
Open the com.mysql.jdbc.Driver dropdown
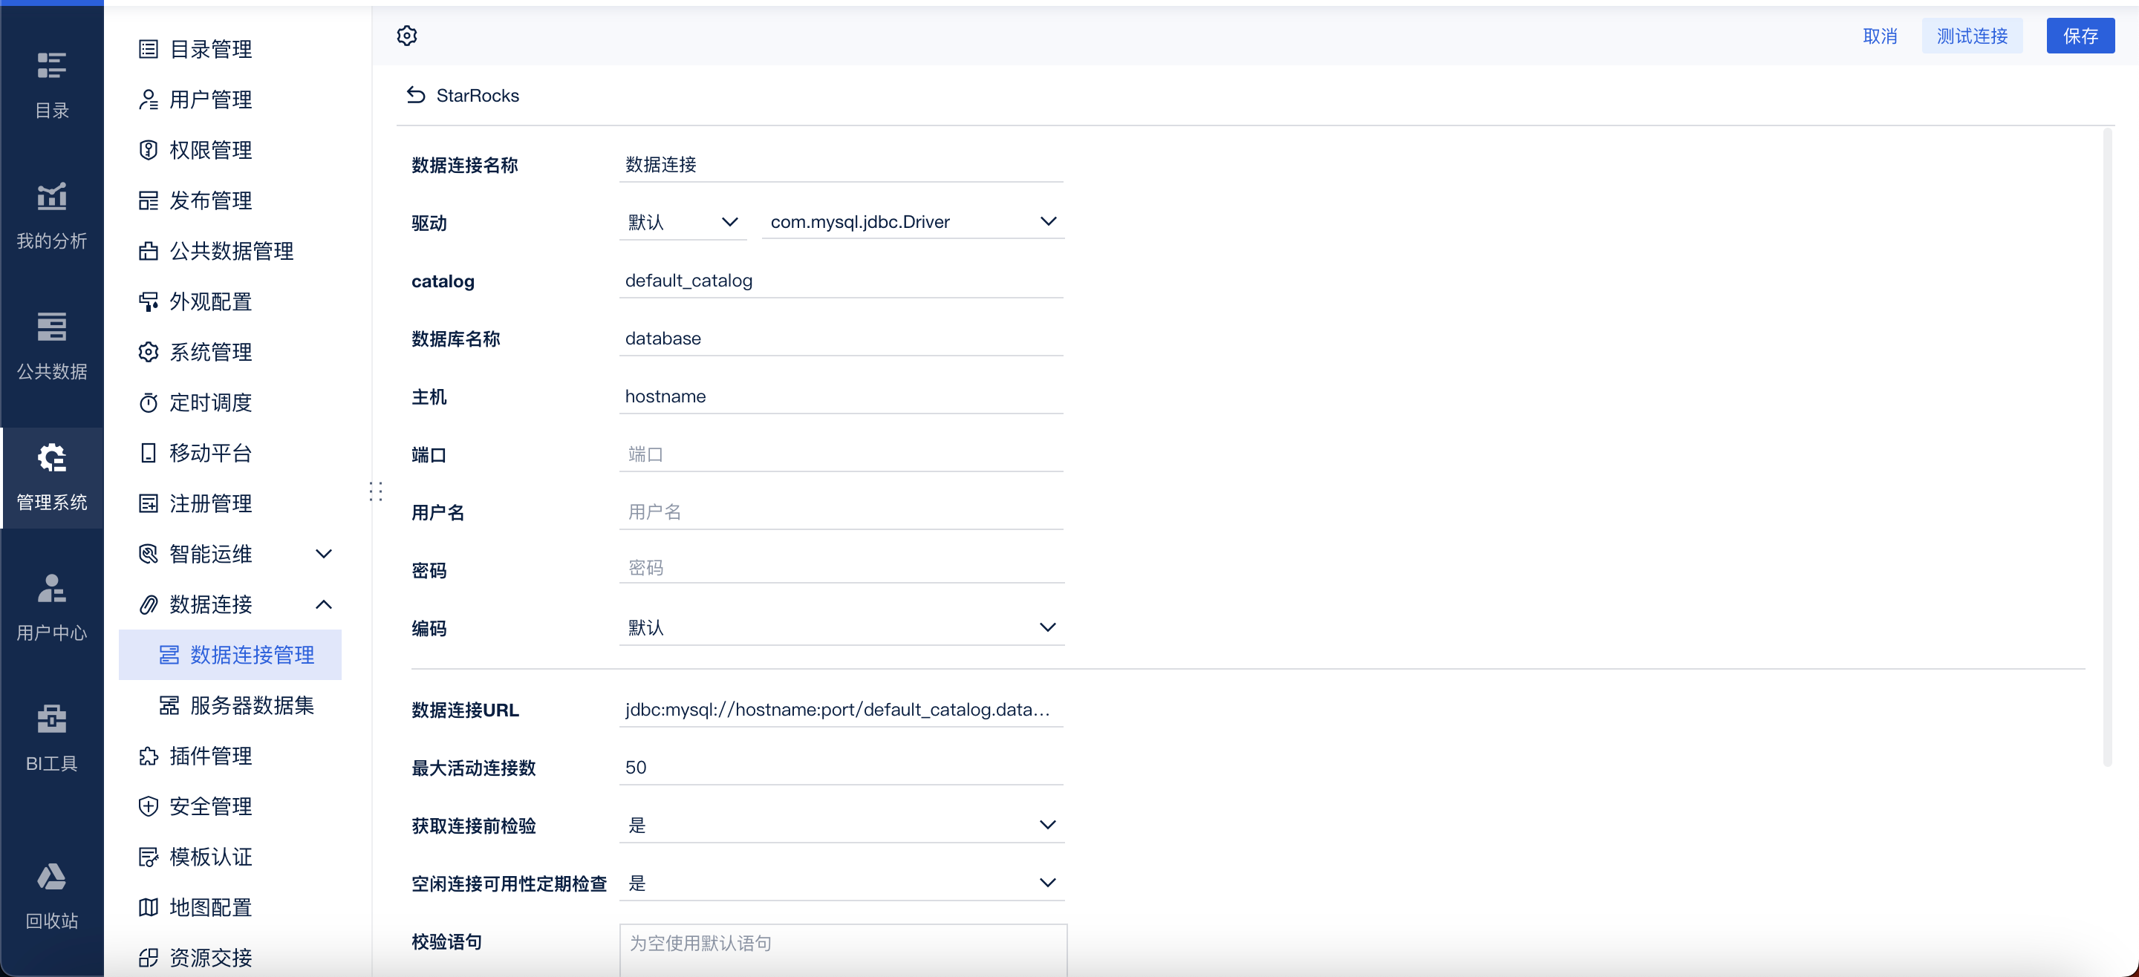(x=913, y=222)
